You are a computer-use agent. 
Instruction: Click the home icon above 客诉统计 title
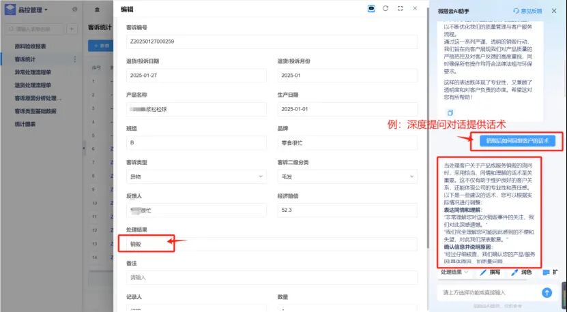tap(97, 10)
